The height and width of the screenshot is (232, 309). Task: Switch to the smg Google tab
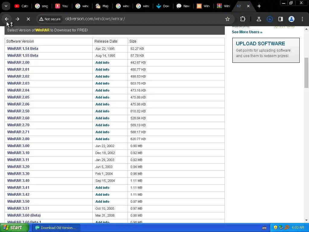(42, 6)
